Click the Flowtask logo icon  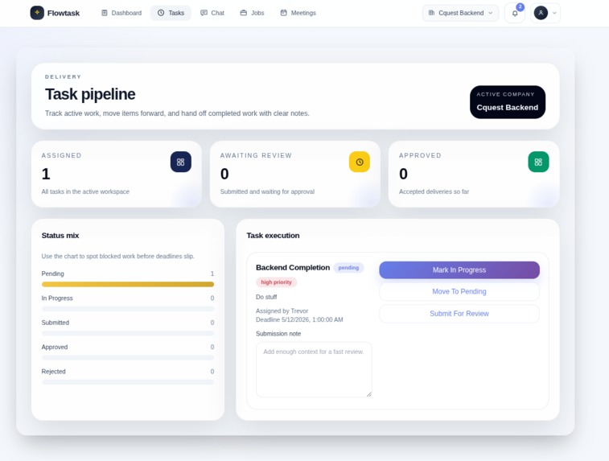point(37,13)
